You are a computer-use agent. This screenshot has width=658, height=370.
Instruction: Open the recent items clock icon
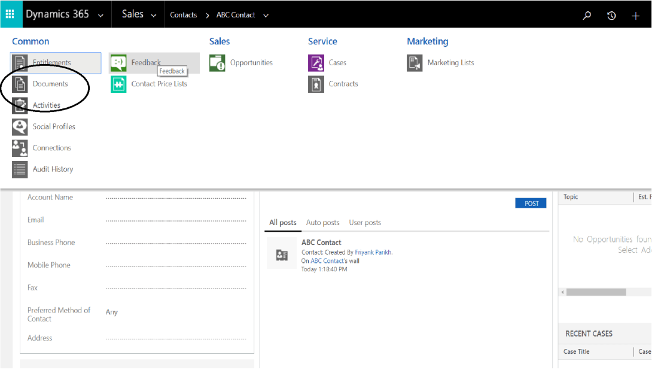(611, 16)
